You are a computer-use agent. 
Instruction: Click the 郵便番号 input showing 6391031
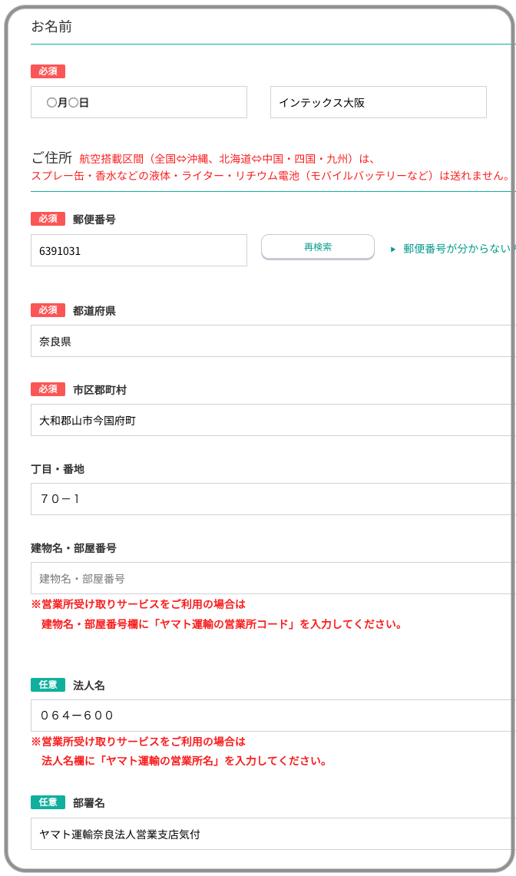tap(138, 250)
